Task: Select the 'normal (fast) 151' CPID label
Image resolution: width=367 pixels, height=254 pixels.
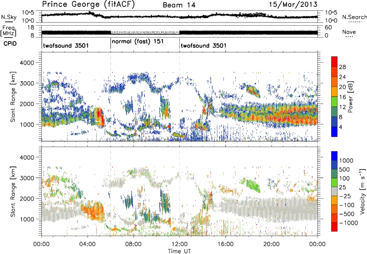Action: 138,42
